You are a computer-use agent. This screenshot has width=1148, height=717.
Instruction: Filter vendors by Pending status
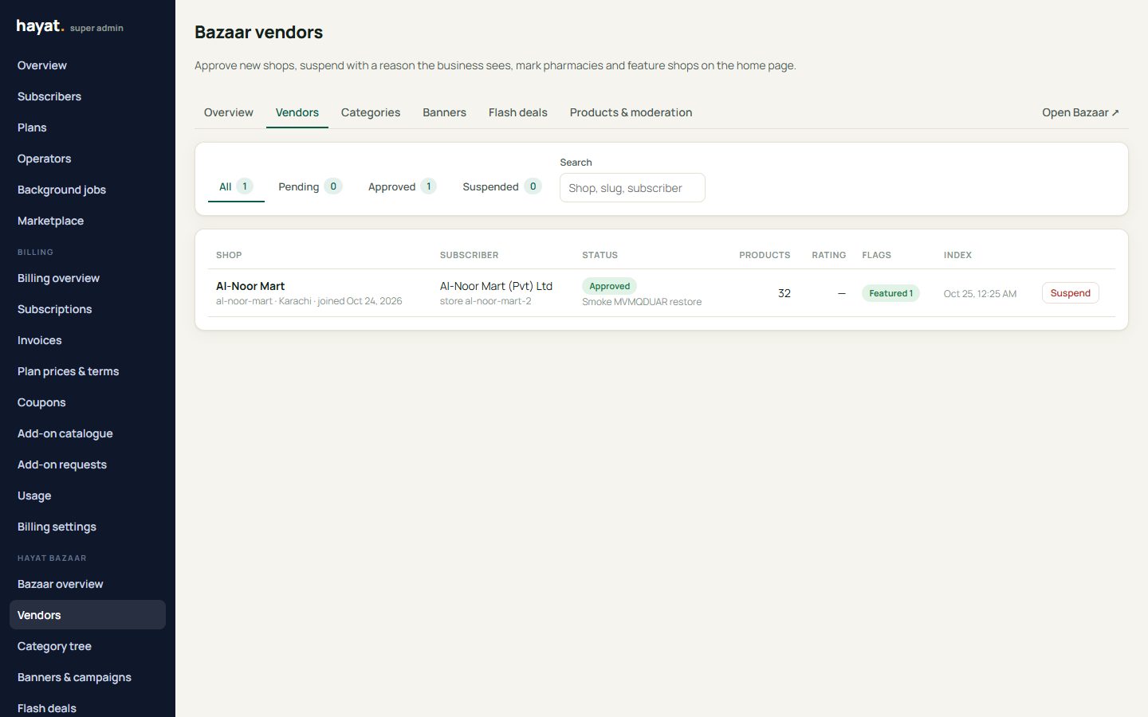310,186
